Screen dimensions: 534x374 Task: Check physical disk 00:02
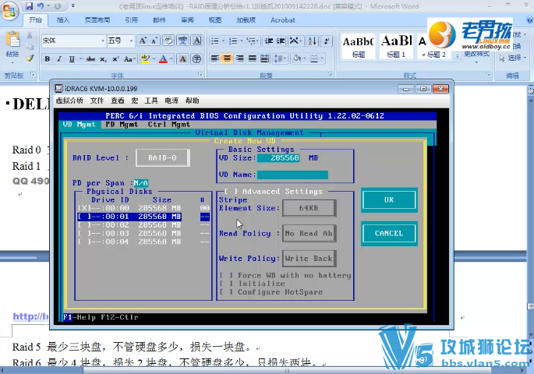tap(84, 225)
